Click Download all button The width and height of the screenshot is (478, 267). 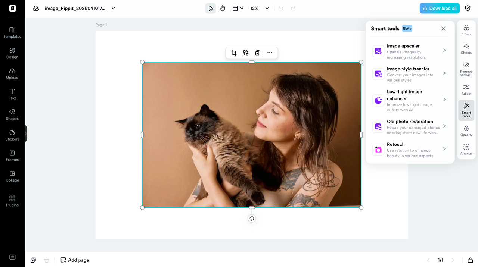coord(440,8)
